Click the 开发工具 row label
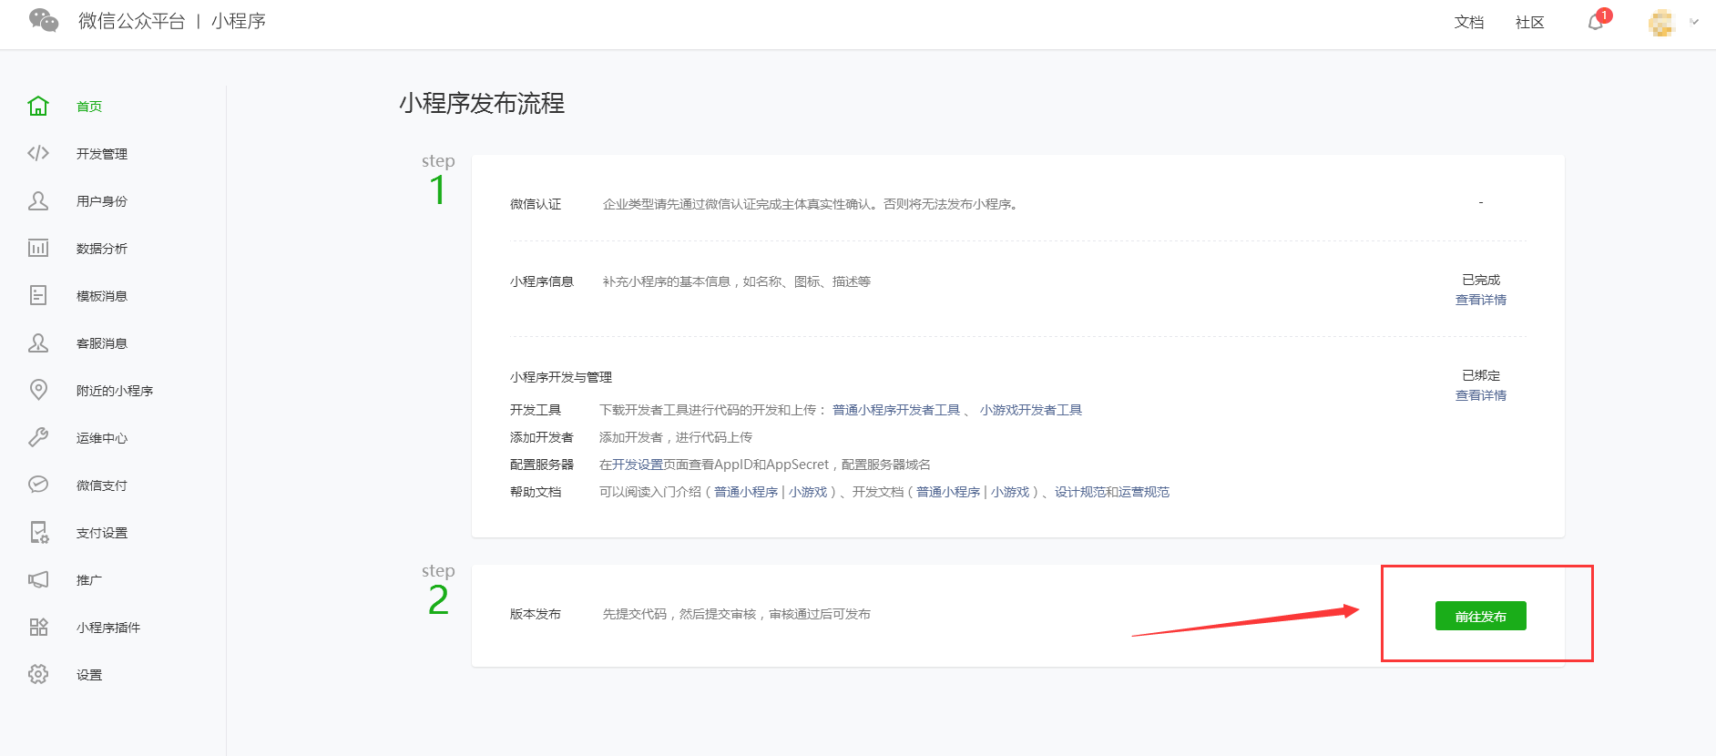1716x756 pixels. [536, 410]
